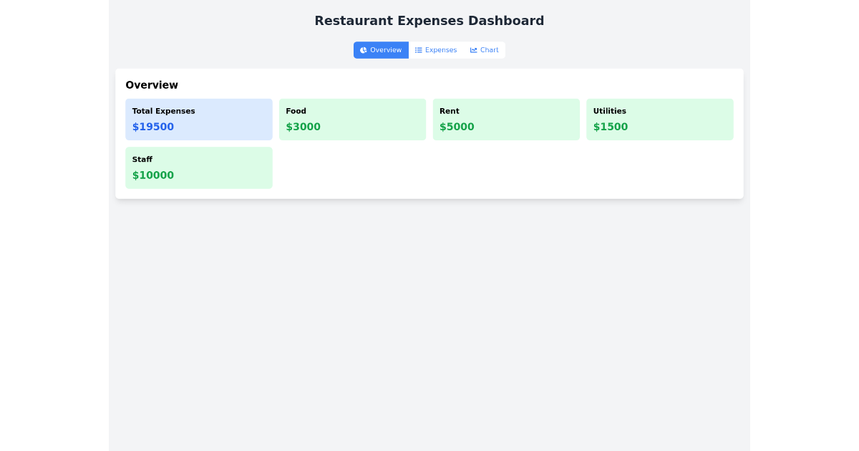Open the Overview tab

pos(381,50)
